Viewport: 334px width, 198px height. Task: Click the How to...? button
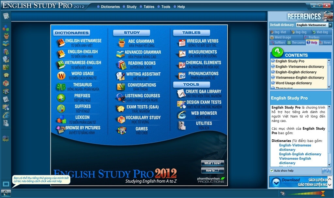212,170
